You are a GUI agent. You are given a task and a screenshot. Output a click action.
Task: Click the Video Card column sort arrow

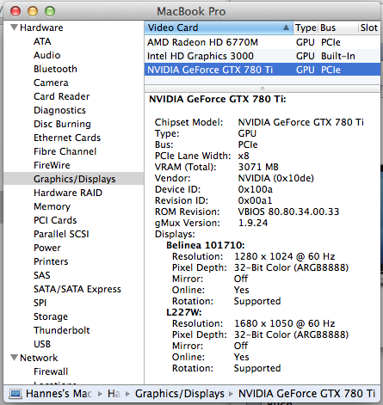point(286,28)
